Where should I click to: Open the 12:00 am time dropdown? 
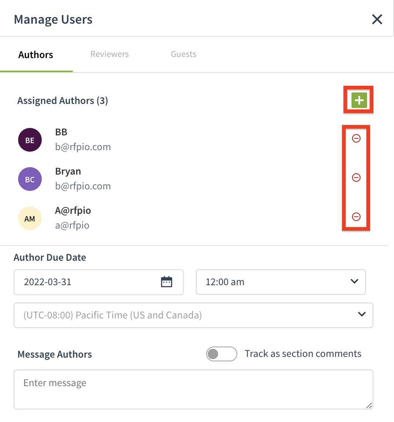[x=281, y=282]
